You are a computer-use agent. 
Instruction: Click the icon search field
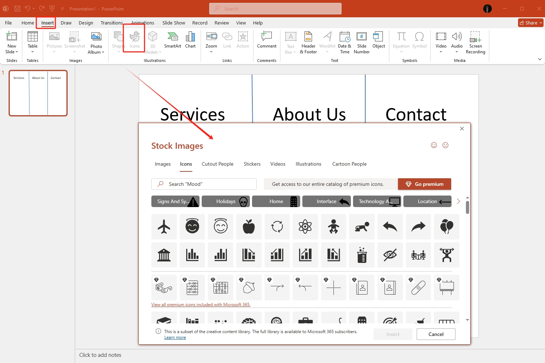[204, 184]
